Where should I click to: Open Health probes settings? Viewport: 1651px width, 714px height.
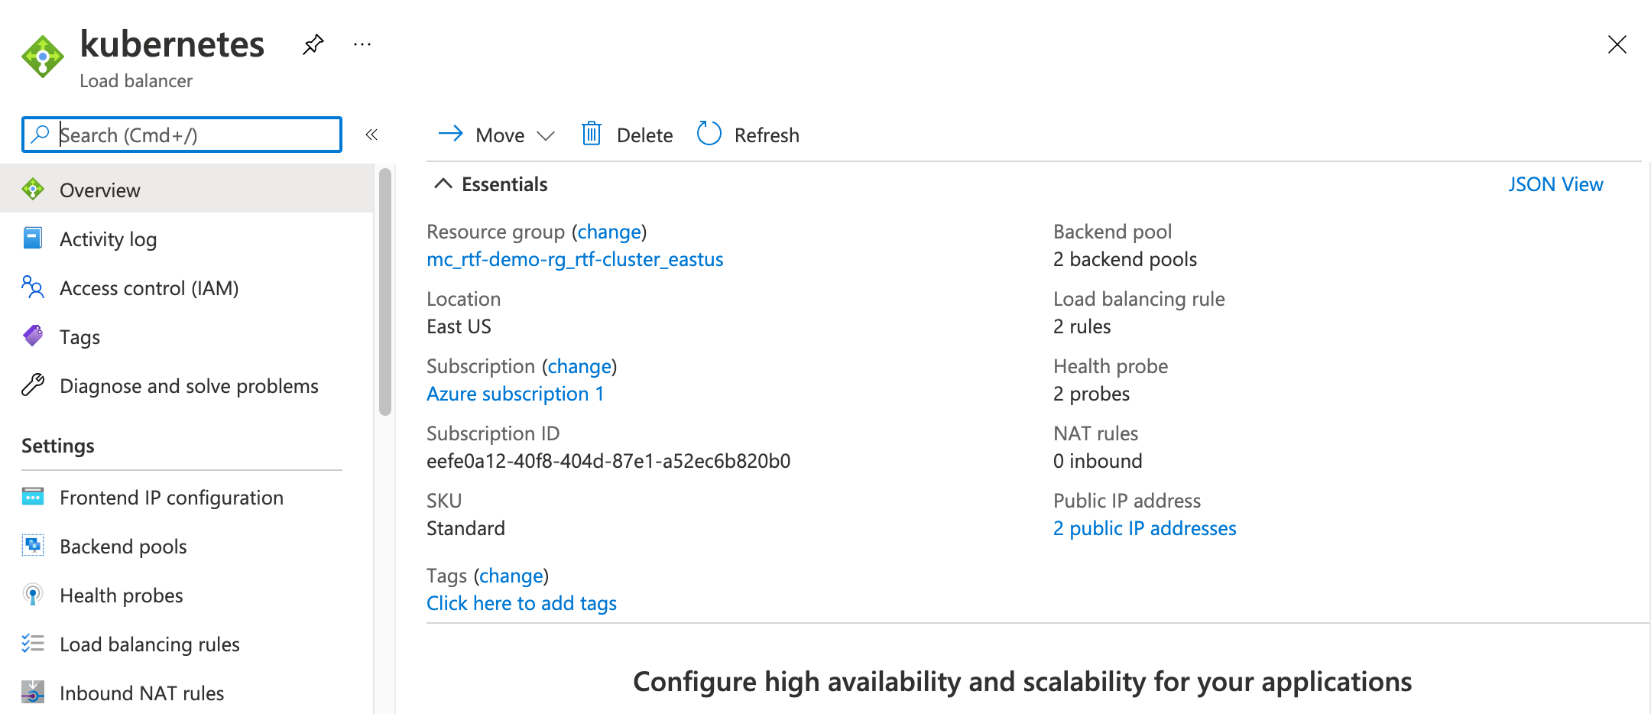tap(121, 596)
